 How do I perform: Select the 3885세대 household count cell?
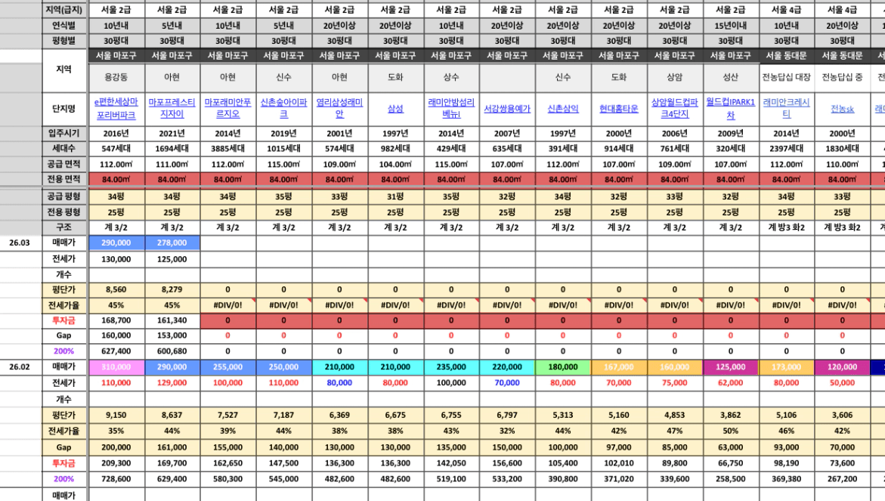point(227,148)
